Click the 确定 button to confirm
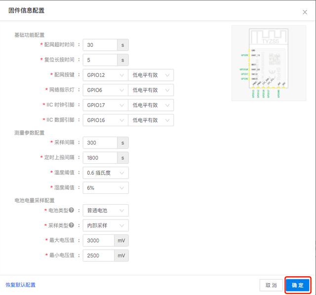 [298, 285]
